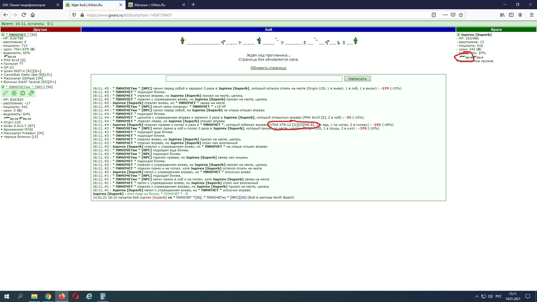Viewport: 537px width, 302px height.
Task: Click 'PMX 9x19 [S]' weapon entry
Action: (14, 60)
